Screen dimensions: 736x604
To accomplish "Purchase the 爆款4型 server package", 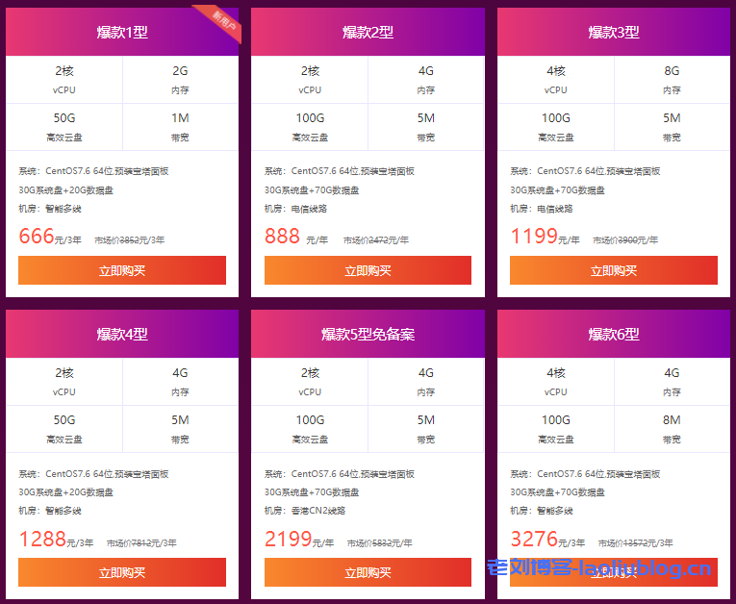I will click(x=122, y=572).
